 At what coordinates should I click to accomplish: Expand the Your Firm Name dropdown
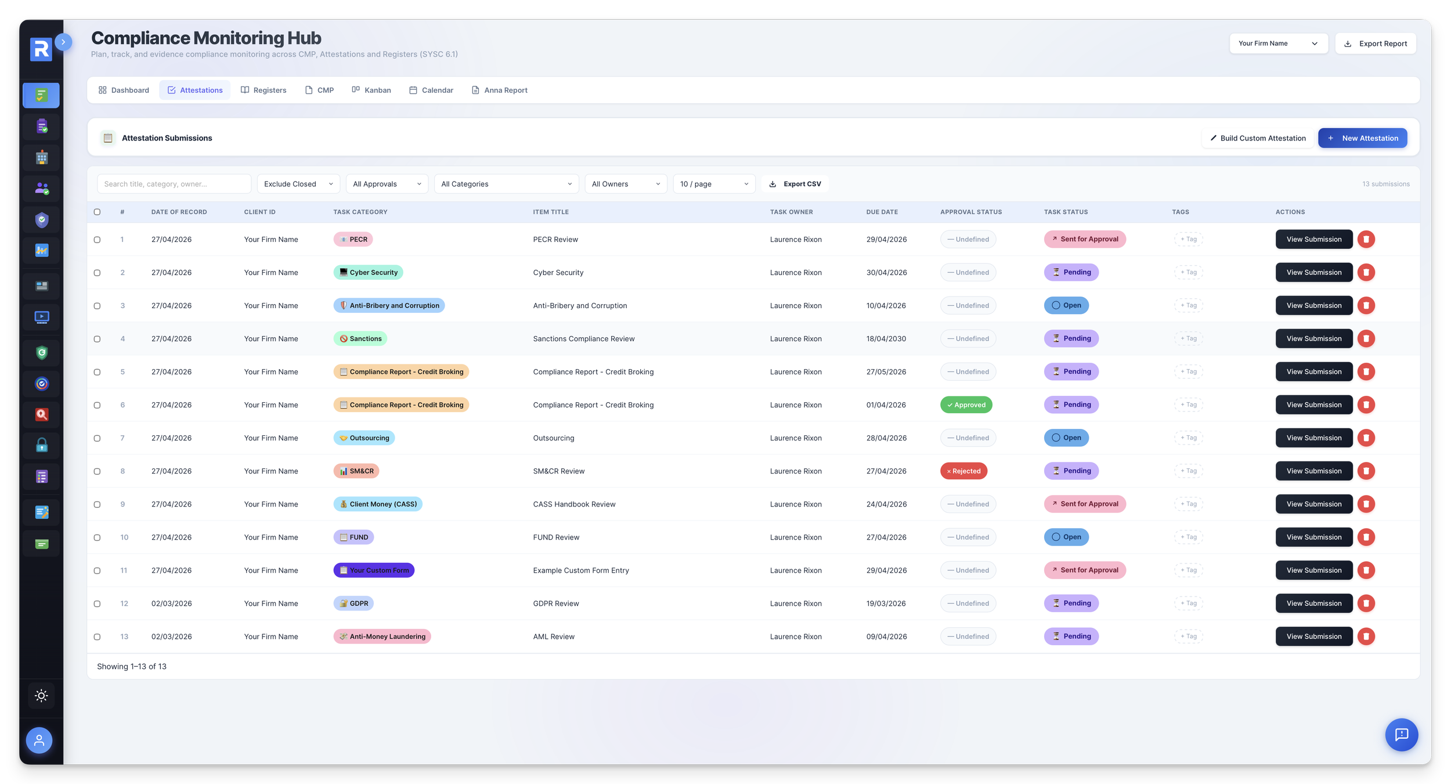coord(1279,43)
